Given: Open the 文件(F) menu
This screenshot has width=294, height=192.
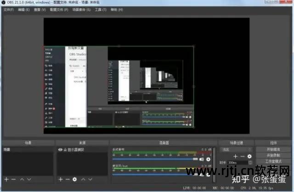Looking at the screenshot, I should pos(9,10).
